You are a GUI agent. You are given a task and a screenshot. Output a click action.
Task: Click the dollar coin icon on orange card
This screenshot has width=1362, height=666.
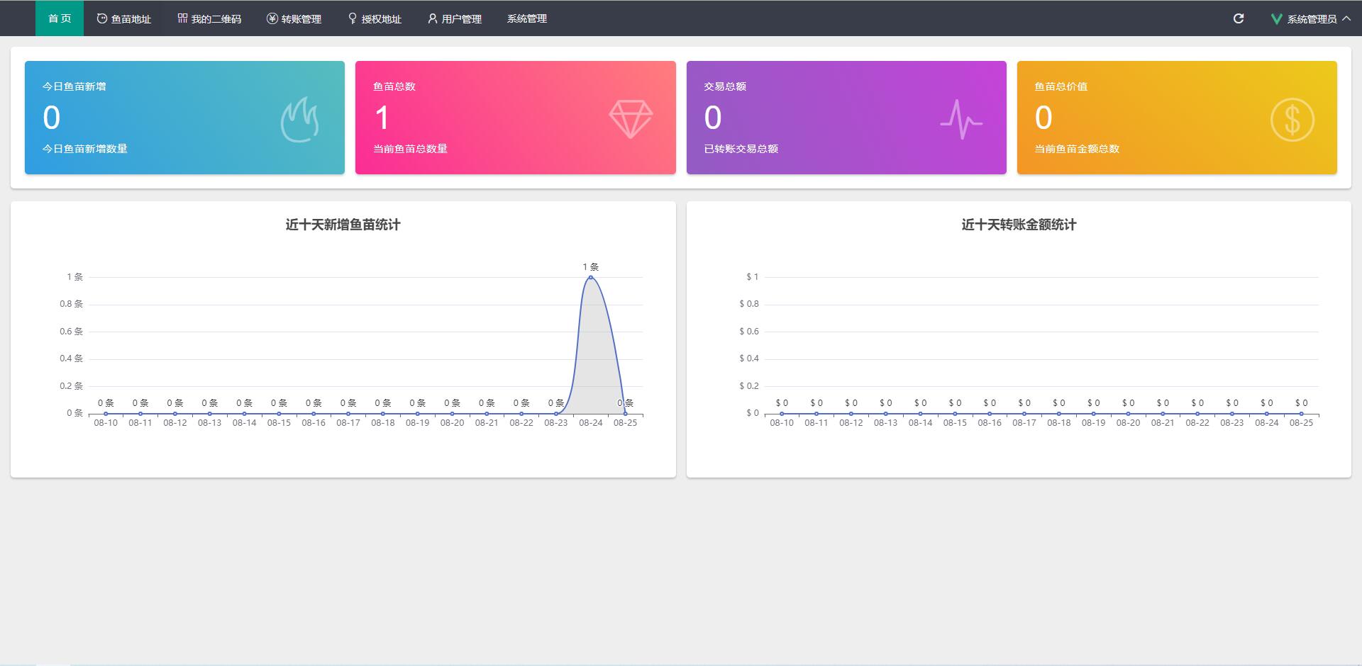[x=1292, y=119]
